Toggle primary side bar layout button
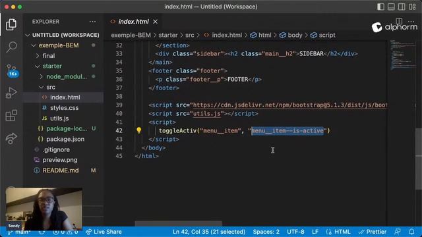Image resolution: width=422 pixels, height=237 pixels. pos(380,7)
